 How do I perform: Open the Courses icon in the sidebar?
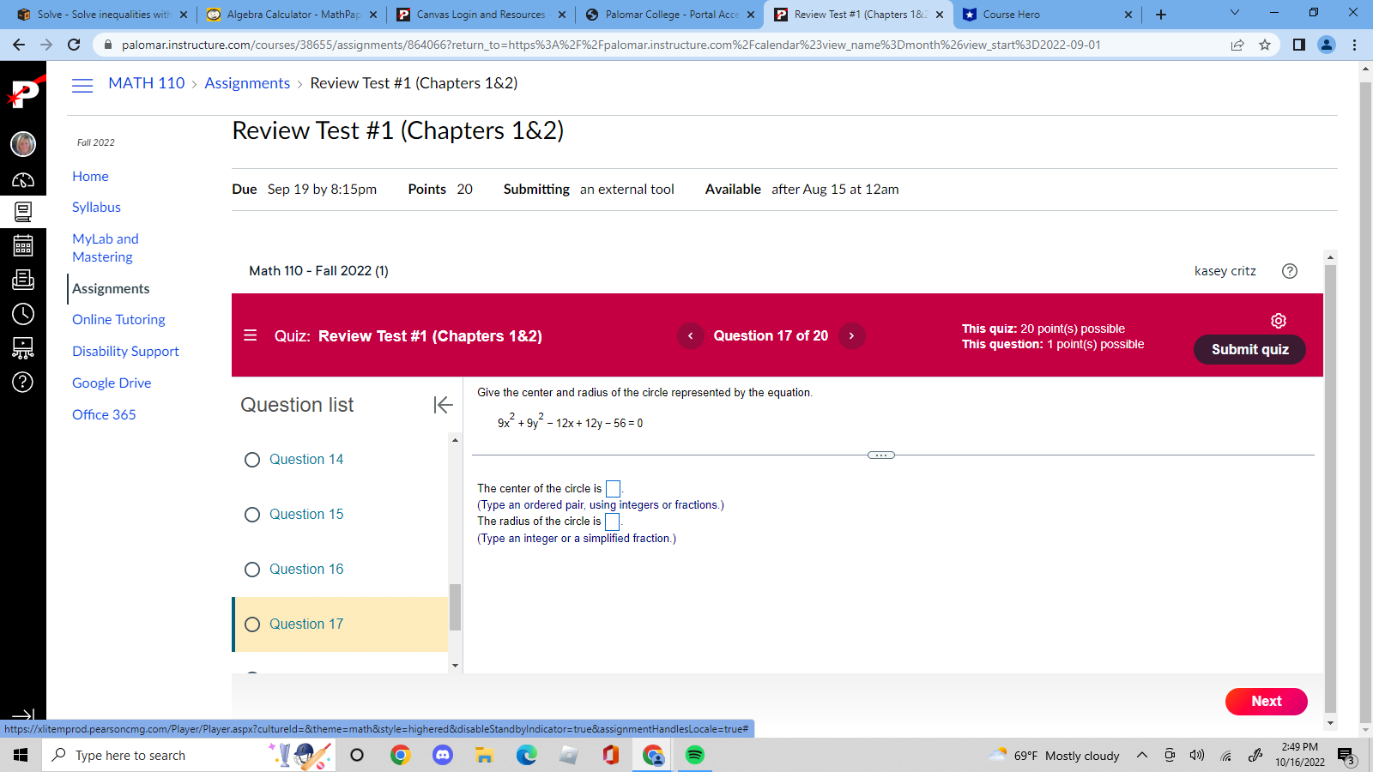[23, 212]
